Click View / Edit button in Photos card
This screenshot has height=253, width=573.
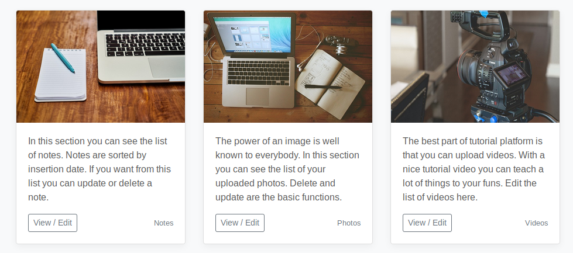[240, 223]
